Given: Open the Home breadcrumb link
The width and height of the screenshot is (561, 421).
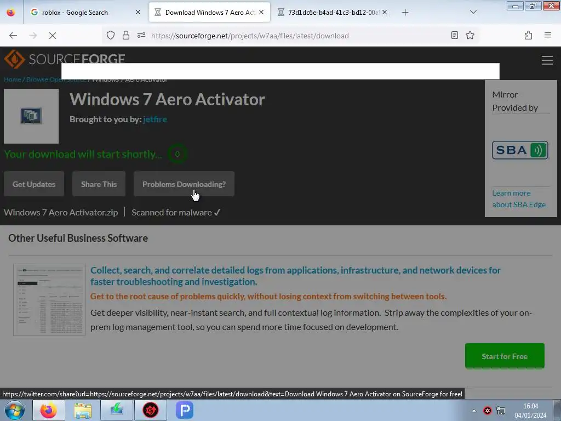Looking at the screenshot, I should pos(12,79).
